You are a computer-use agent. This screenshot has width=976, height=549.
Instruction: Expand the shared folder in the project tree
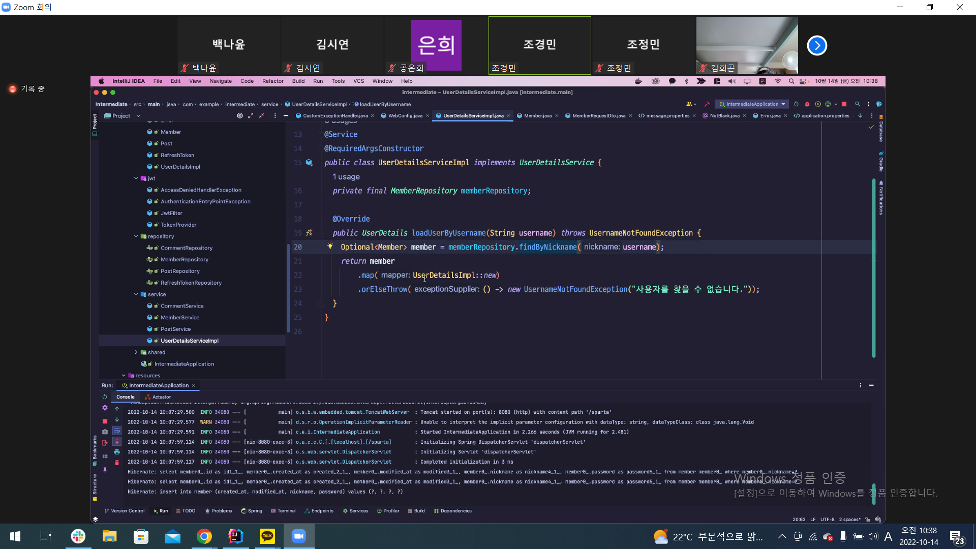point(136,352)
